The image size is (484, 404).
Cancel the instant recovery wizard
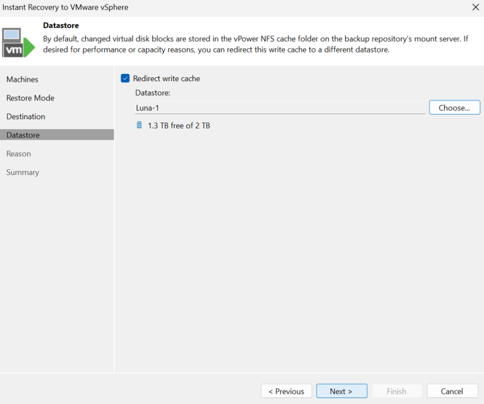tap(452, 391)
